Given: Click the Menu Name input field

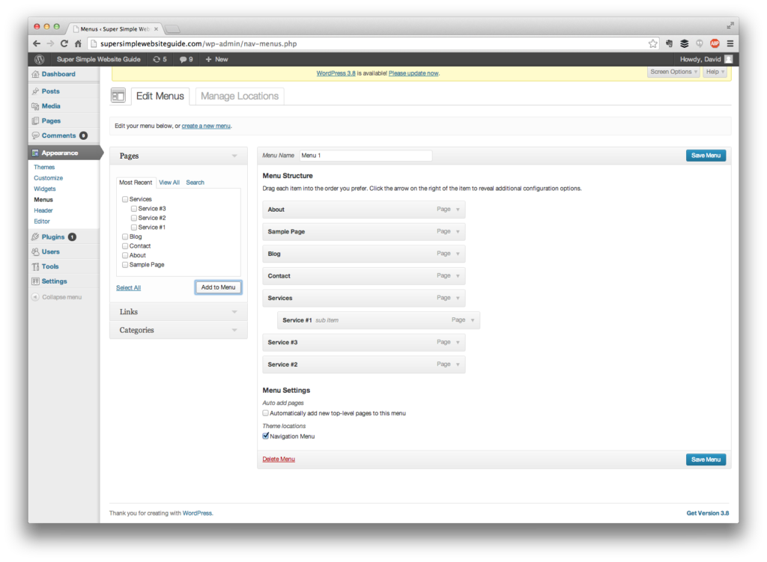Looking at the screenshot, I should tap(366, 156).
